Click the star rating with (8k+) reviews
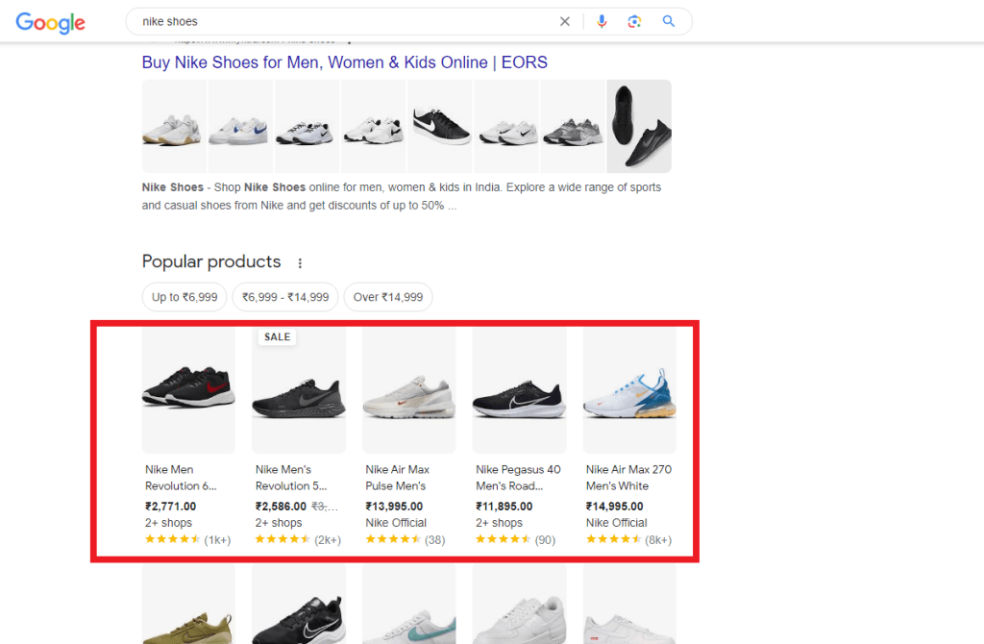This screenshot has height=644, width=984. pyautogui.click(x=628, y=539)
